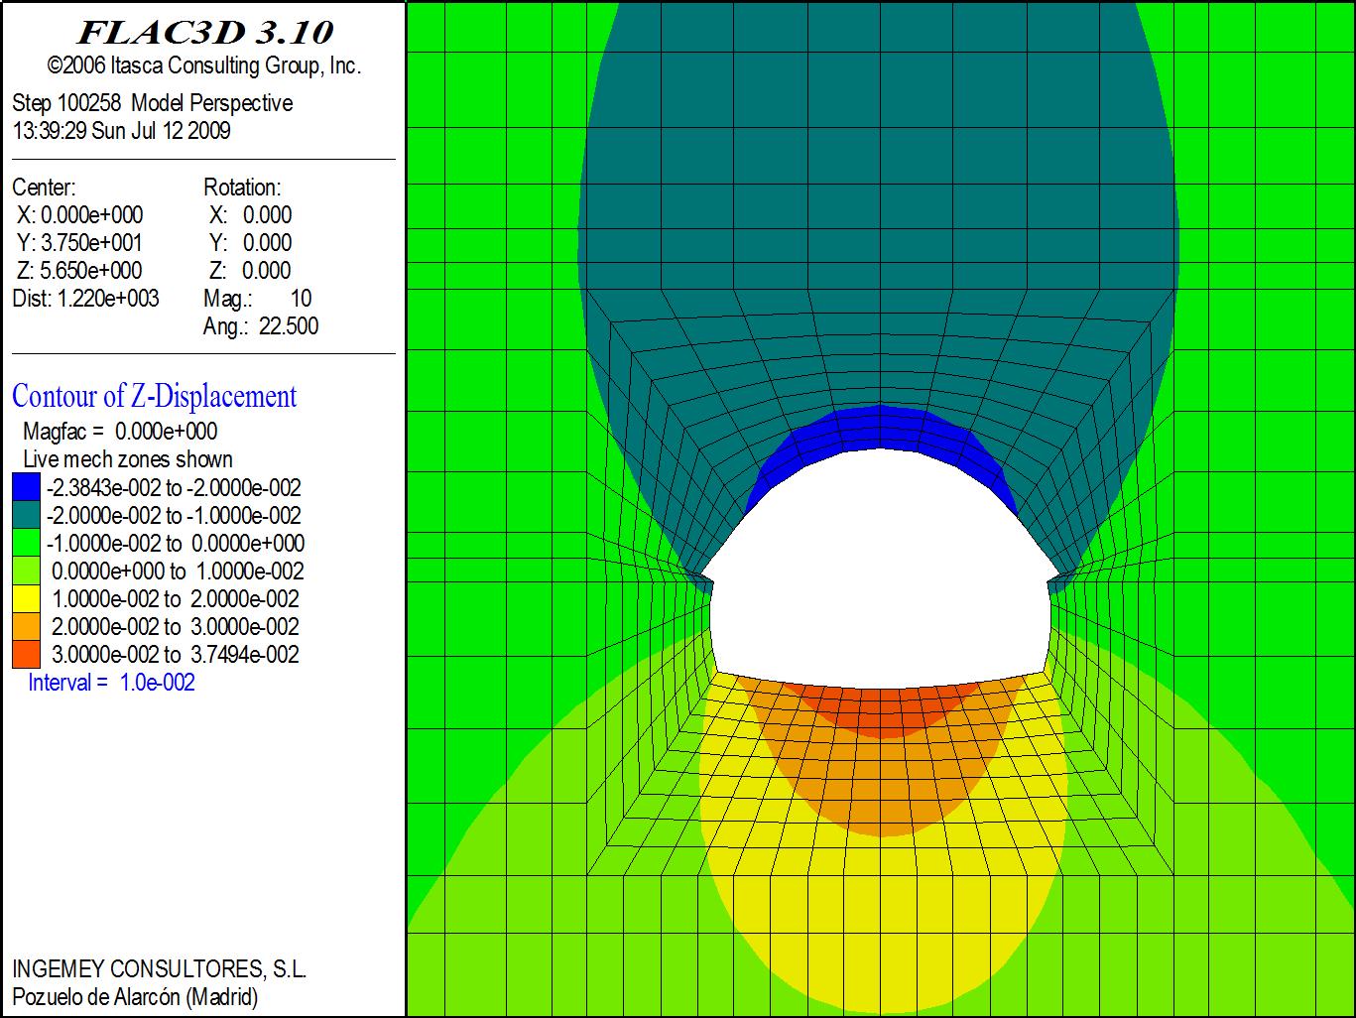Click the yellow legend color swatch

coord(26,598)
